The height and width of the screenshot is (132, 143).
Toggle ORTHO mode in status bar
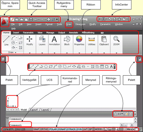tap(44, 129)
